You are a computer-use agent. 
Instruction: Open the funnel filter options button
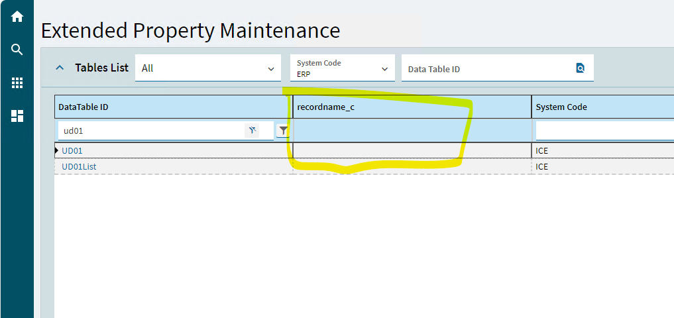coord(282,131)
